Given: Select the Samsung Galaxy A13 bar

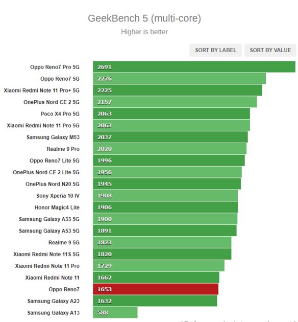Looking at the screenshot, I should (x=115, y=313).
